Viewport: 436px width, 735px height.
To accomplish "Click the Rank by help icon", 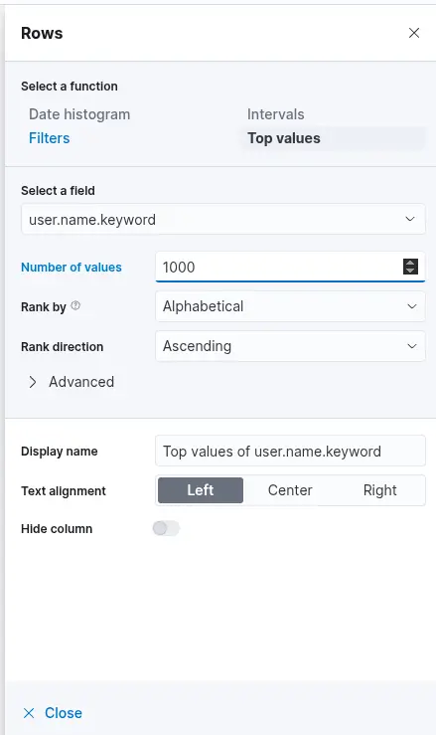I will (75, 306).
